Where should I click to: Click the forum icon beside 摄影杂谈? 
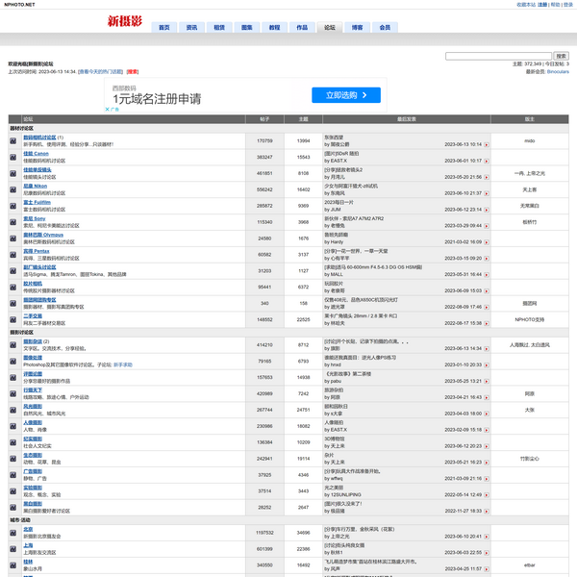coord(14,344)
